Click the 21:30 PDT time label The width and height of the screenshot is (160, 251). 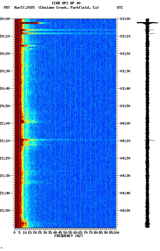click(5, 176)
